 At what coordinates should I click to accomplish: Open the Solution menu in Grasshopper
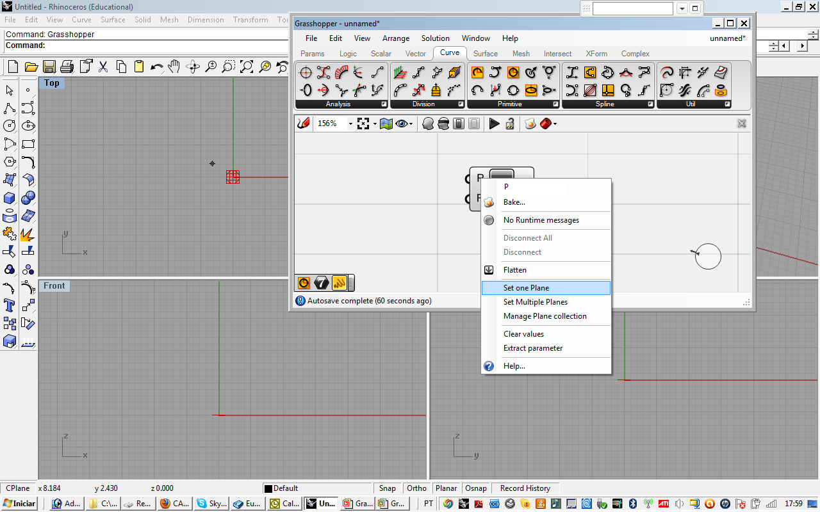pyautogui.click(x=436, y=38)
